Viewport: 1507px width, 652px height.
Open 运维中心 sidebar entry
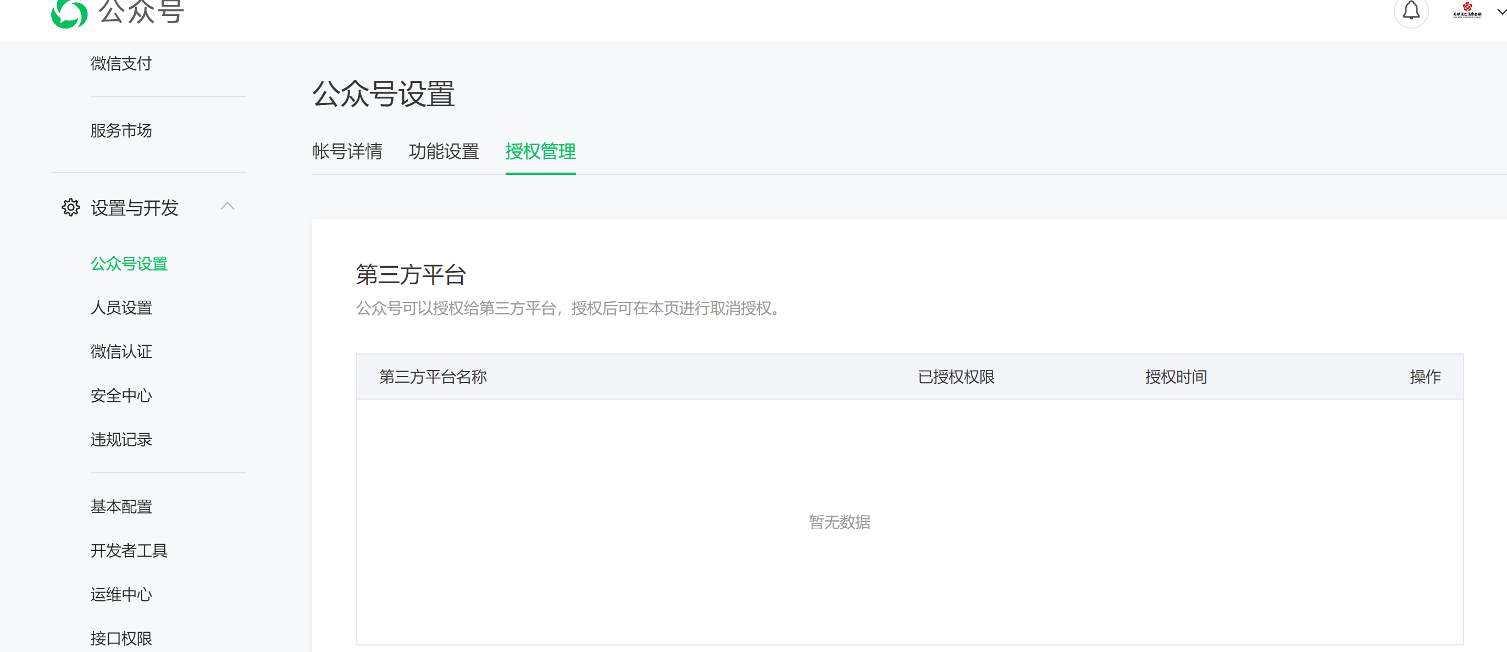[121, 595]
